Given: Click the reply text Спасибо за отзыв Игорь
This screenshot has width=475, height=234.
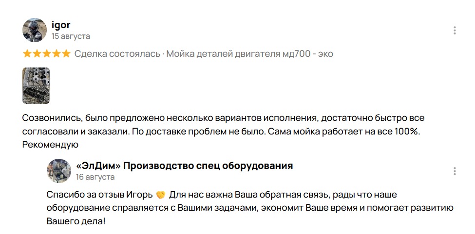Looking at the screenshot, I should pyautogui.click(x=99, y=195).
